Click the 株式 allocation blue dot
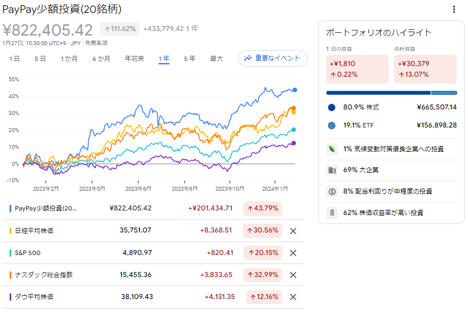The height and width of the screenshot is (312, 468). coord(331,107)
